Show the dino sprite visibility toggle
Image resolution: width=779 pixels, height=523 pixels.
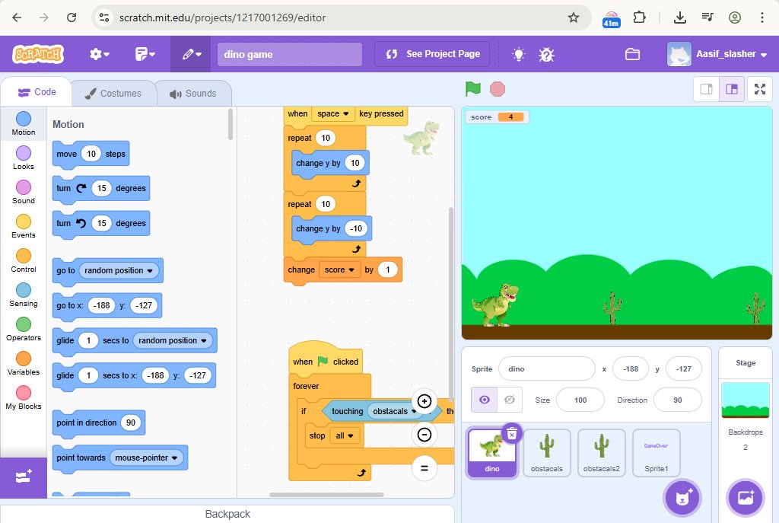tap(485, 400)
